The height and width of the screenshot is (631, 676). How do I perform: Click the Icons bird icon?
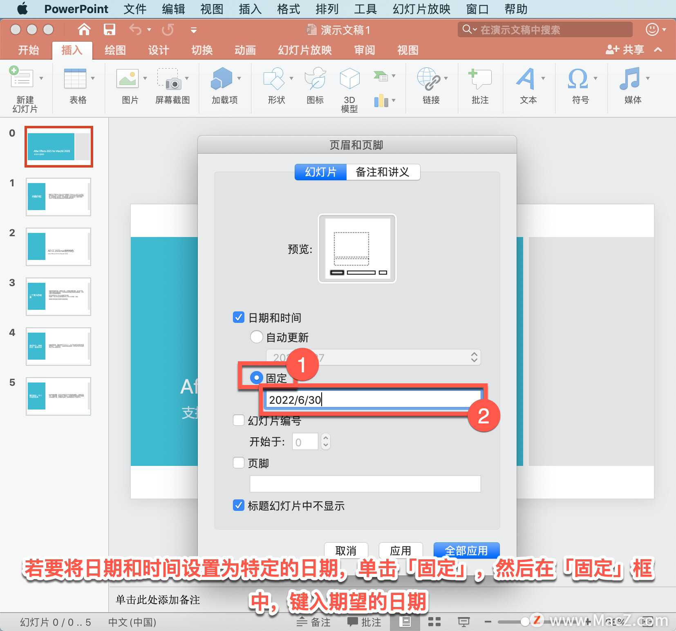click(x=315, y=78)
